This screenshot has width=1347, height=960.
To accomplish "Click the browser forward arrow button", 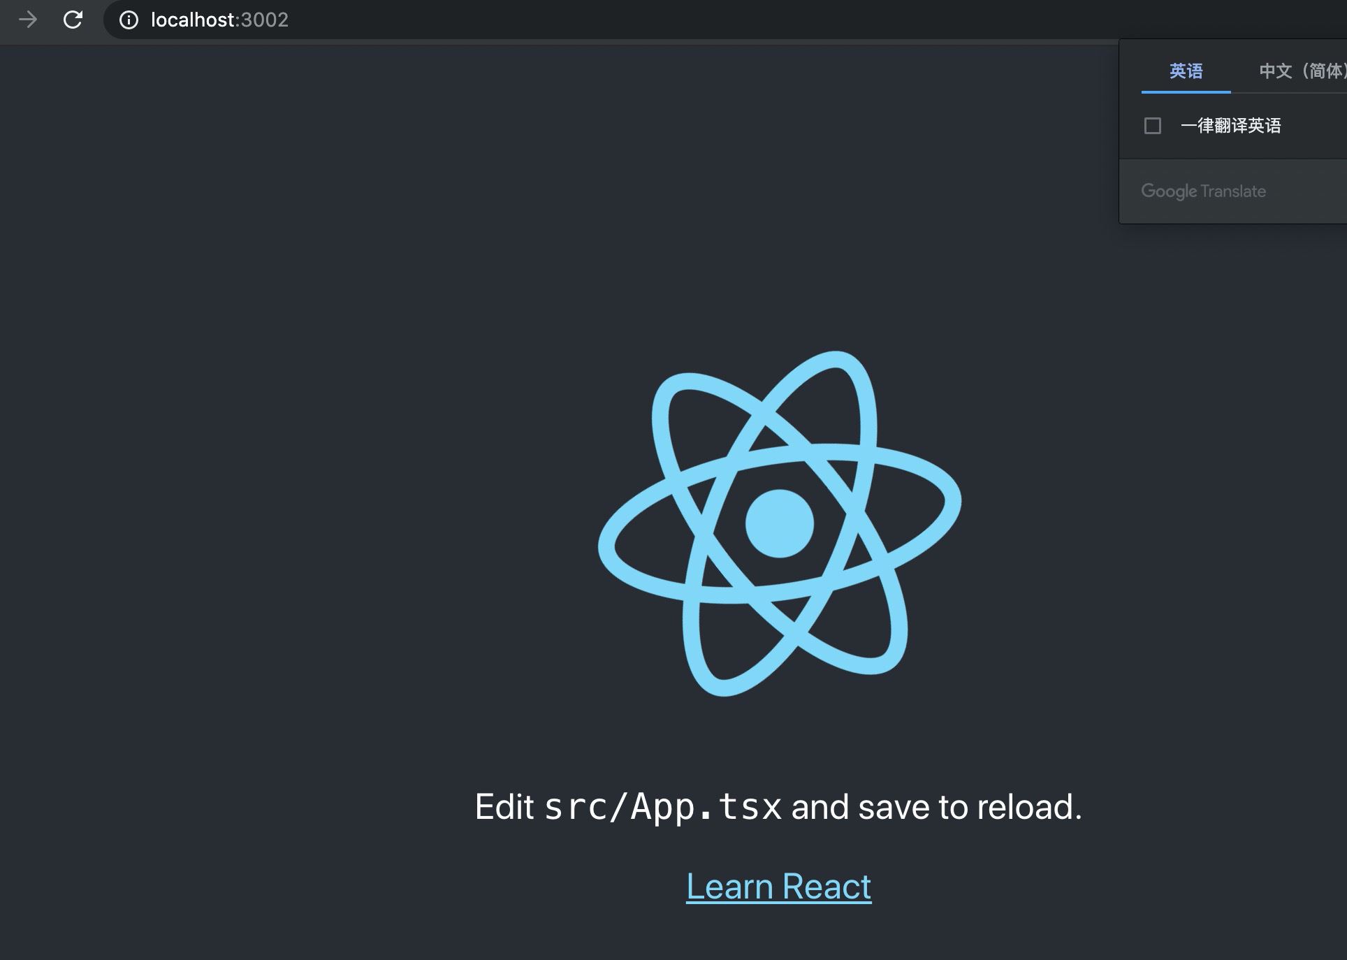I will [x=28, y=20].
